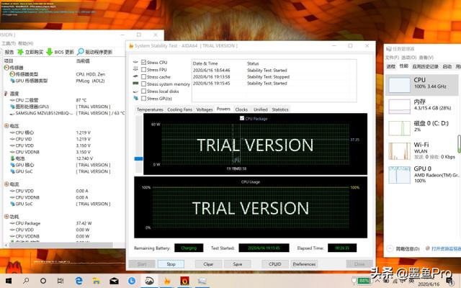Viewport: 461px width, 288px height.
Task: Select the CPU performance thumbnail in Task Manager
Action: pyautogui.click(x=399, y=85)
